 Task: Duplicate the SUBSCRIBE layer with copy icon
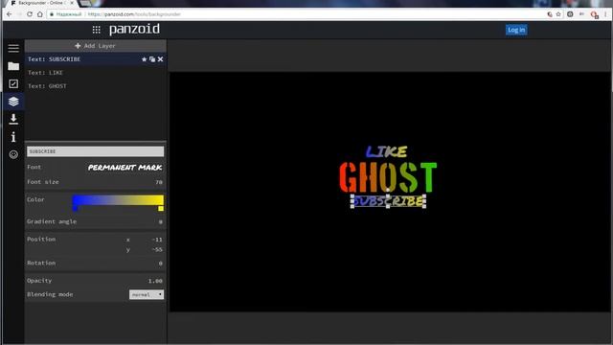[152, 59]
